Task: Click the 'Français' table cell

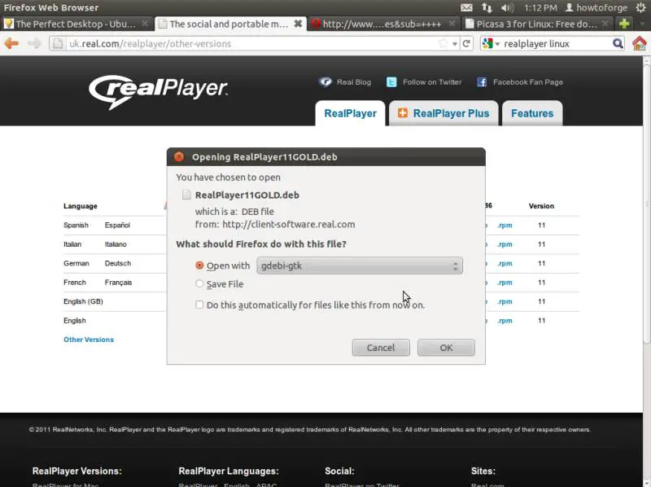Action: pos(118,283)
